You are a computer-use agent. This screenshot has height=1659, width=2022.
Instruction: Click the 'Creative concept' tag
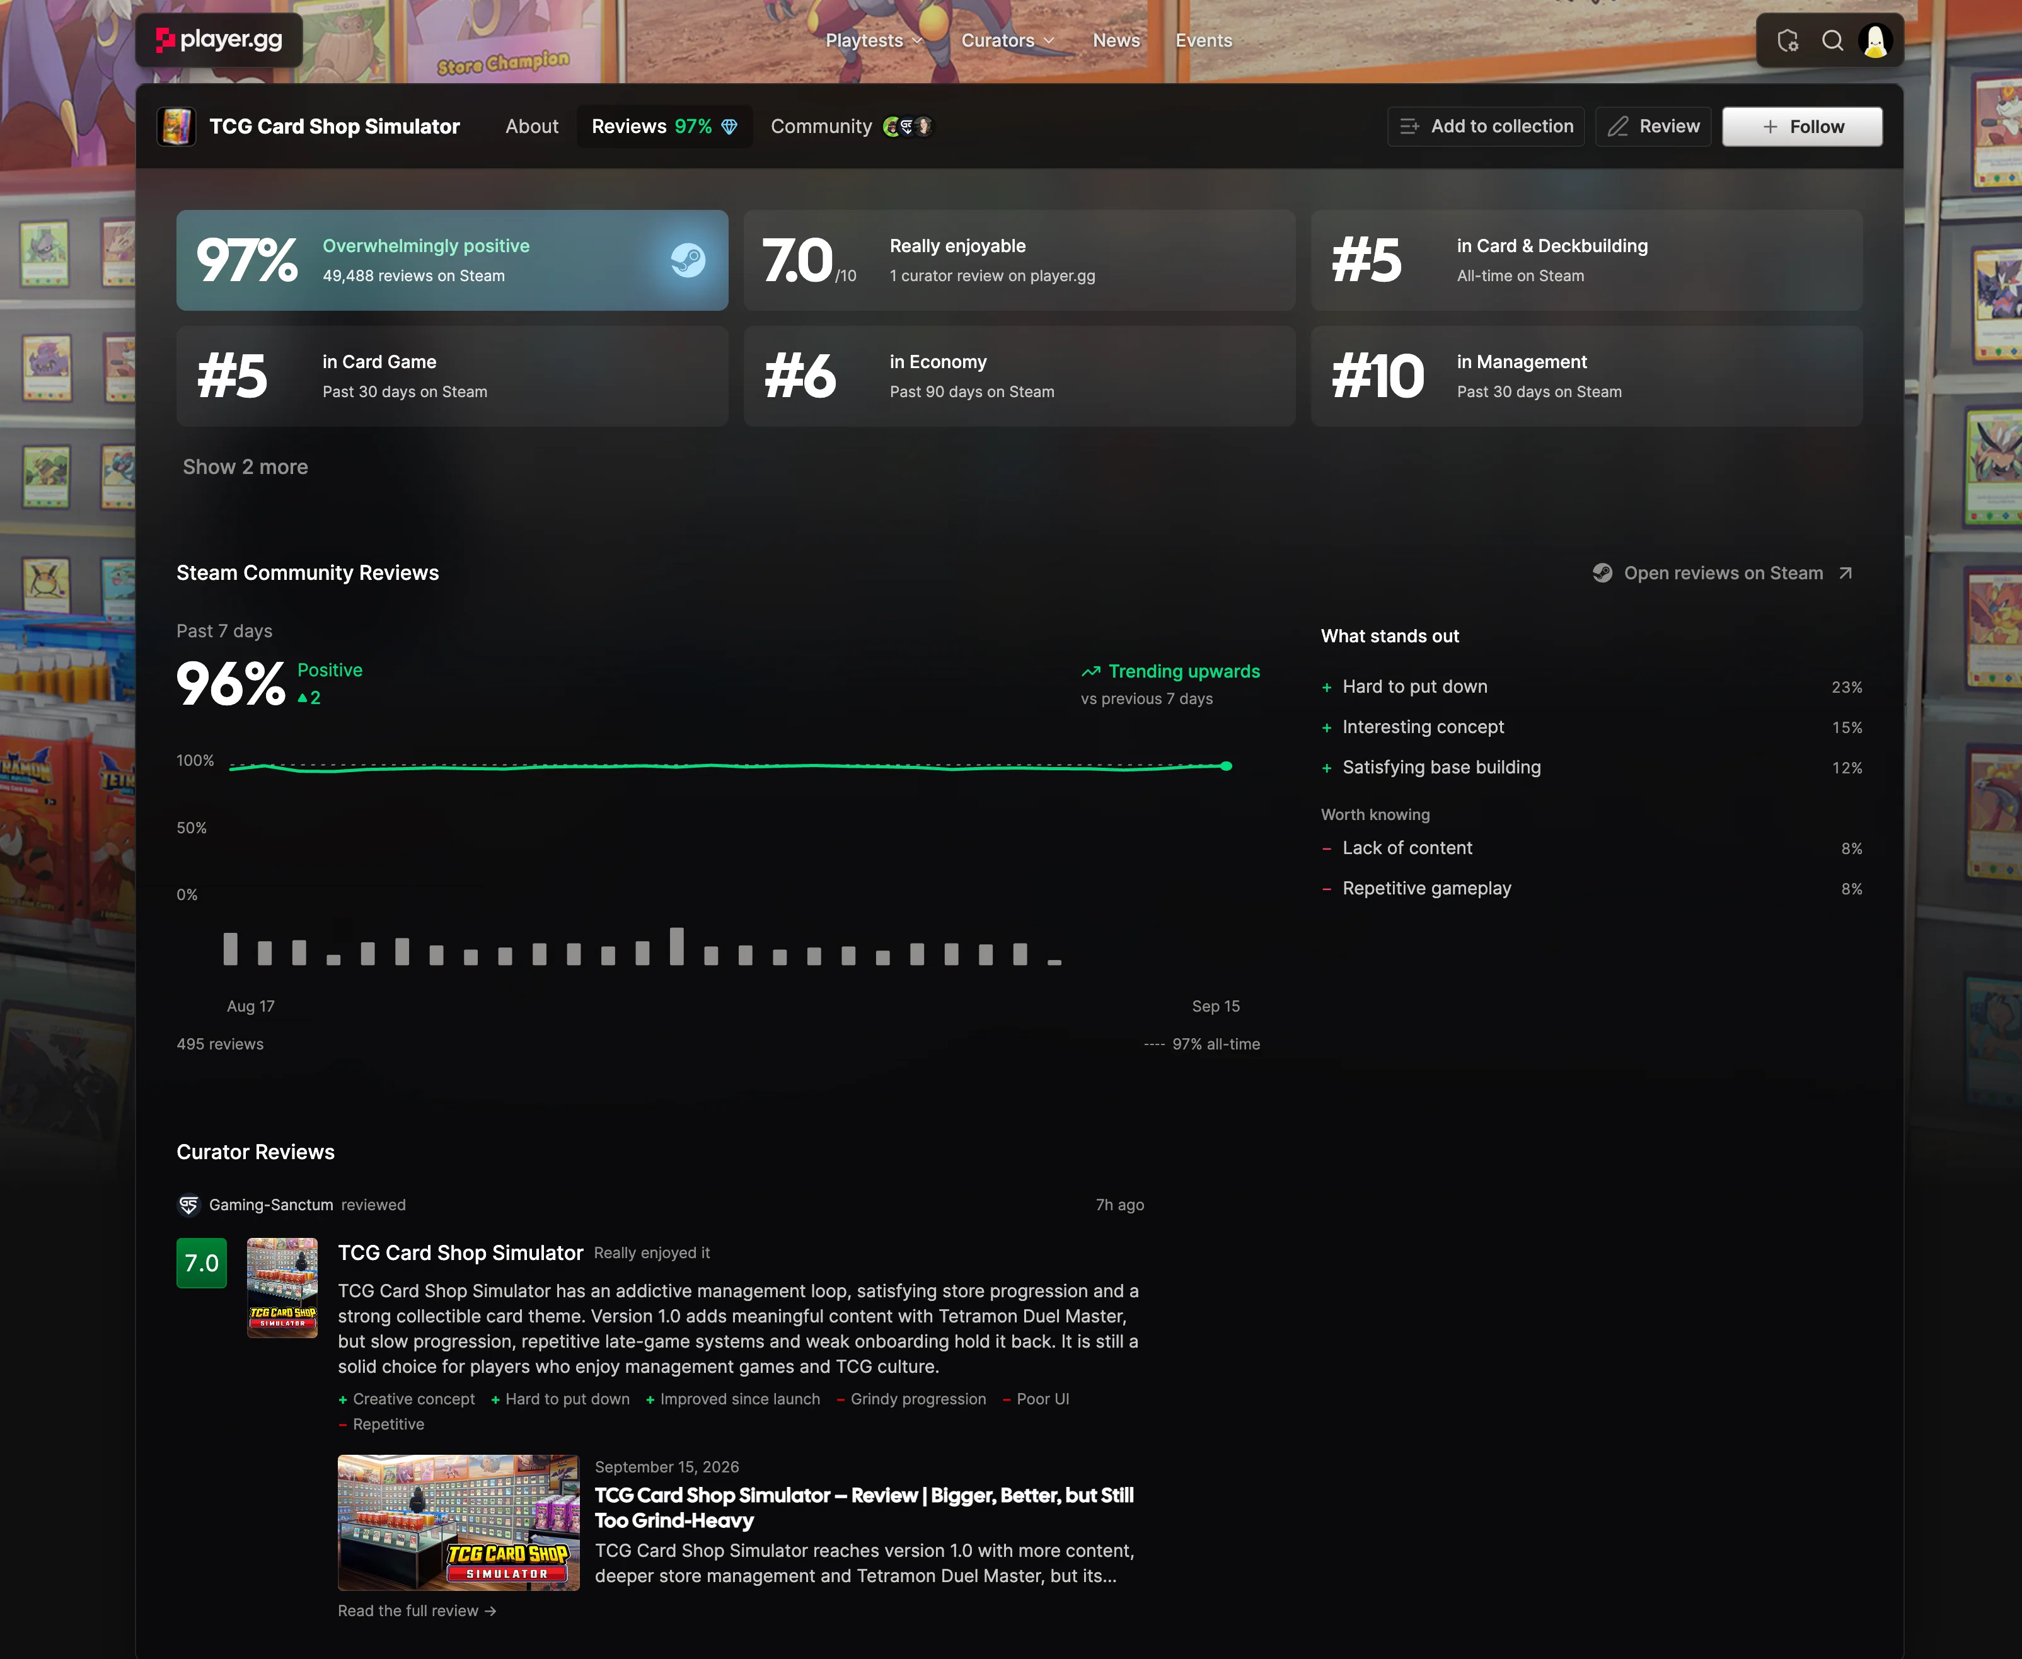406,1398
